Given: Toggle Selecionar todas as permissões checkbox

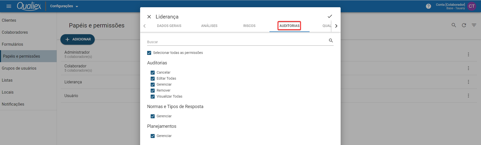Looking at the screenshot, I should 149,53.
